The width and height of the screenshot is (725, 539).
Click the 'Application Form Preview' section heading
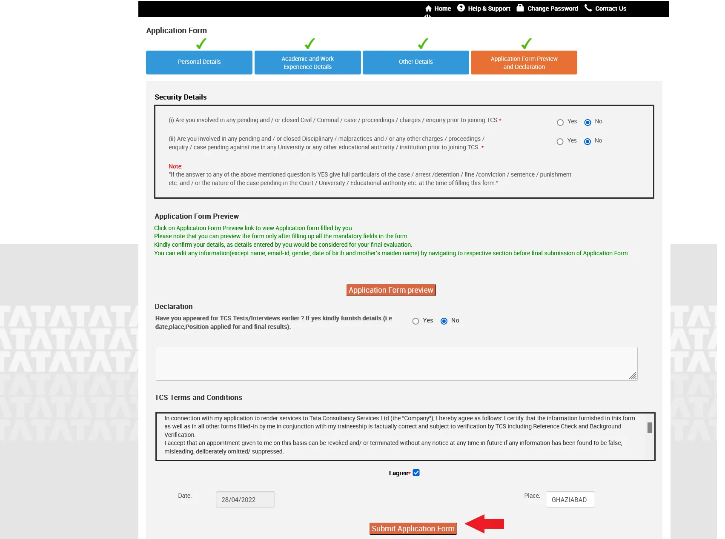[x=197, y=216]
